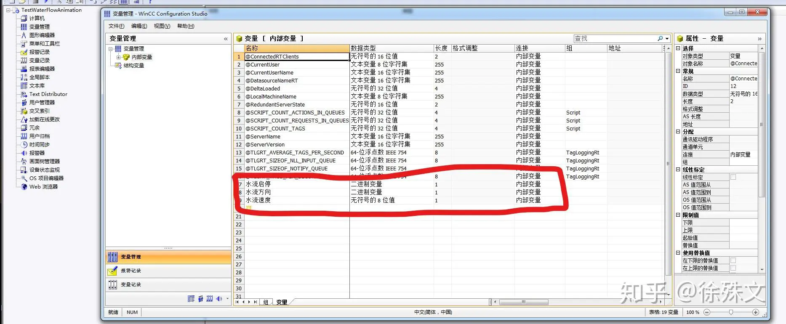Image resolution: width=786 pixels, height=324 pixels.
Task: Click the speaker horn icon in navigation bar
Action: [x=219, y=299]
